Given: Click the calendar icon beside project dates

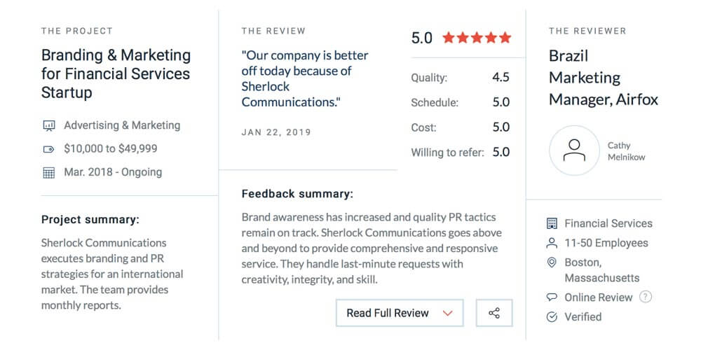Looking at the screenshot, I should 49,172.
